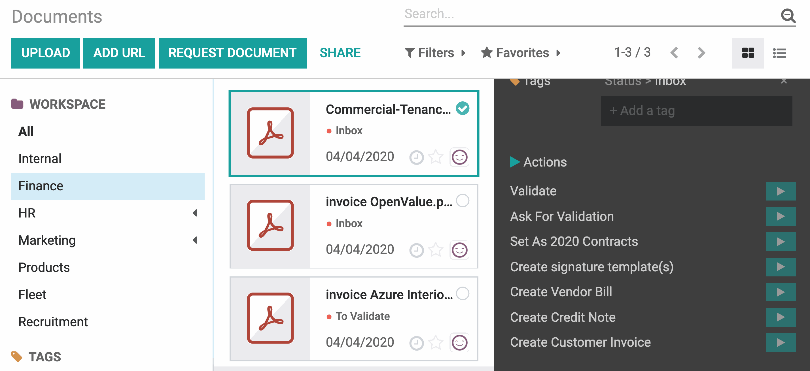Star the invoice OpenValue document
This screenshot has height=371, width=810.
coord(436,250)
